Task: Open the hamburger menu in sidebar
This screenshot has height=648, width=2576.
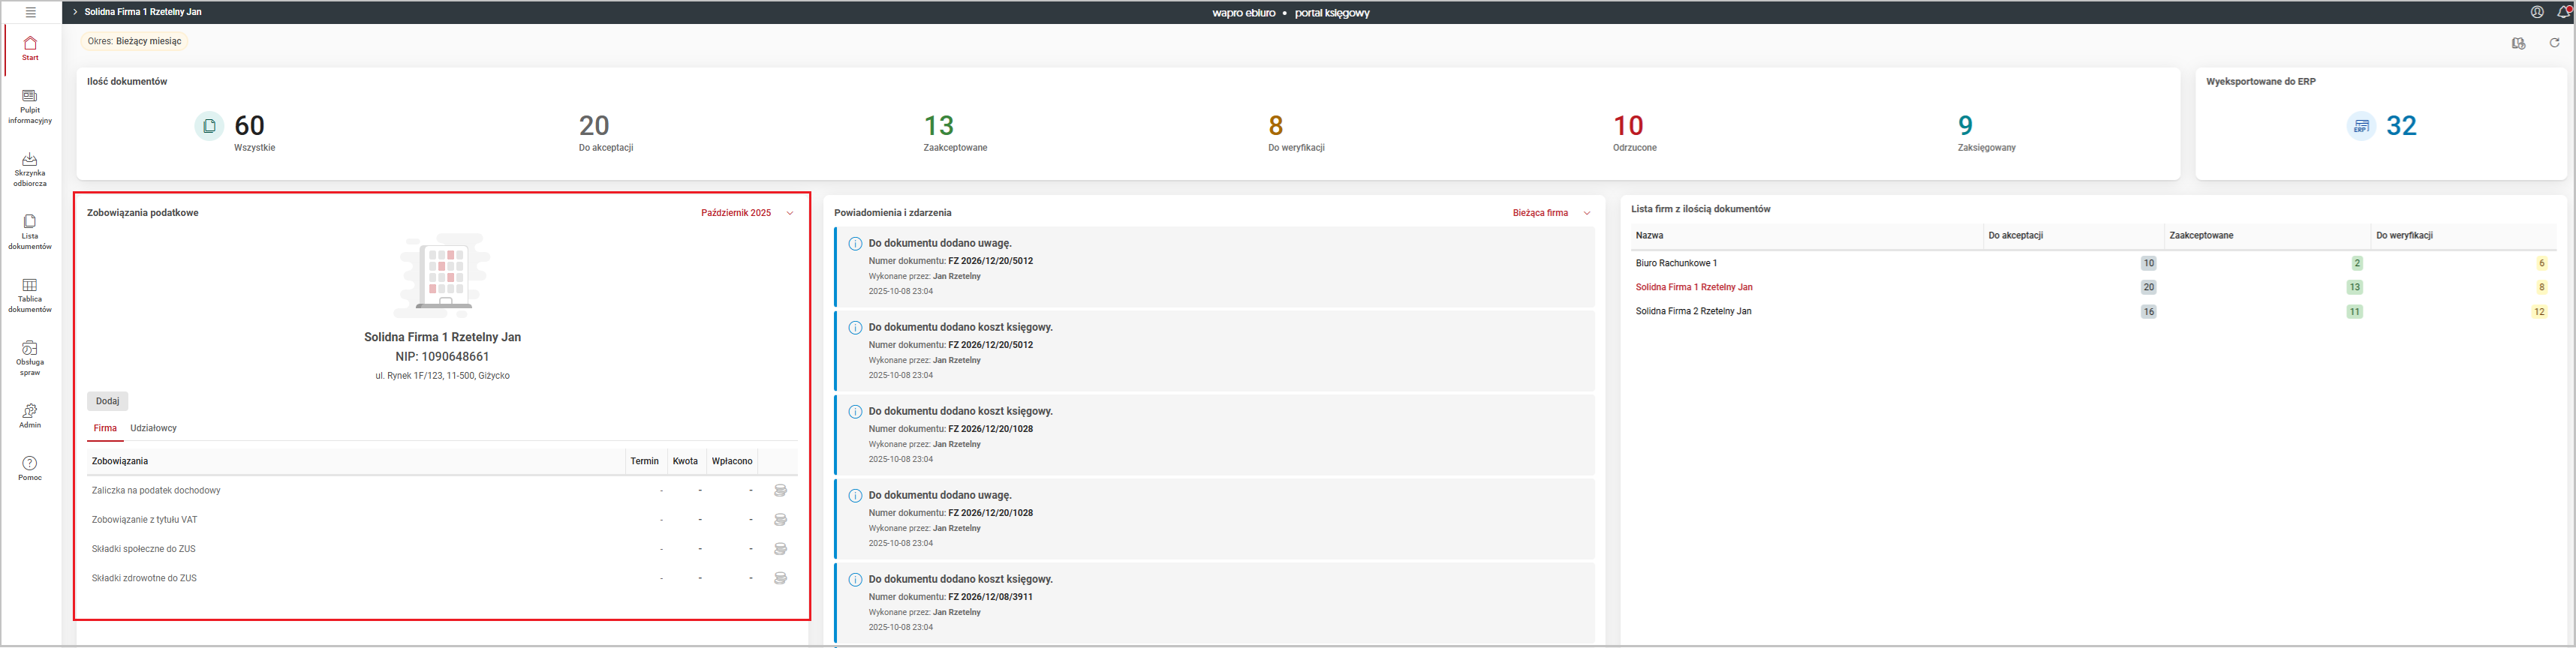Action: click(30, 12)
